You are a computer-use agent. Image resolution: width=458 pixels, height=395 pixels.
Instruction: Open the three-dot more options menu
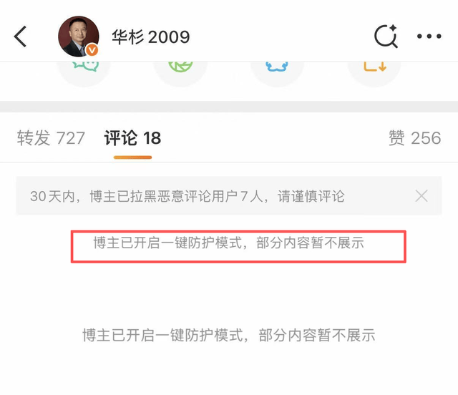[x=429, y=36]
